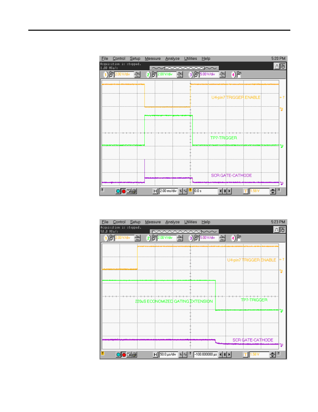Viewport: 318px width, 412px height.
Task: Toggle channel 2 On checkbox in the top scope
Action: [154, 76]
